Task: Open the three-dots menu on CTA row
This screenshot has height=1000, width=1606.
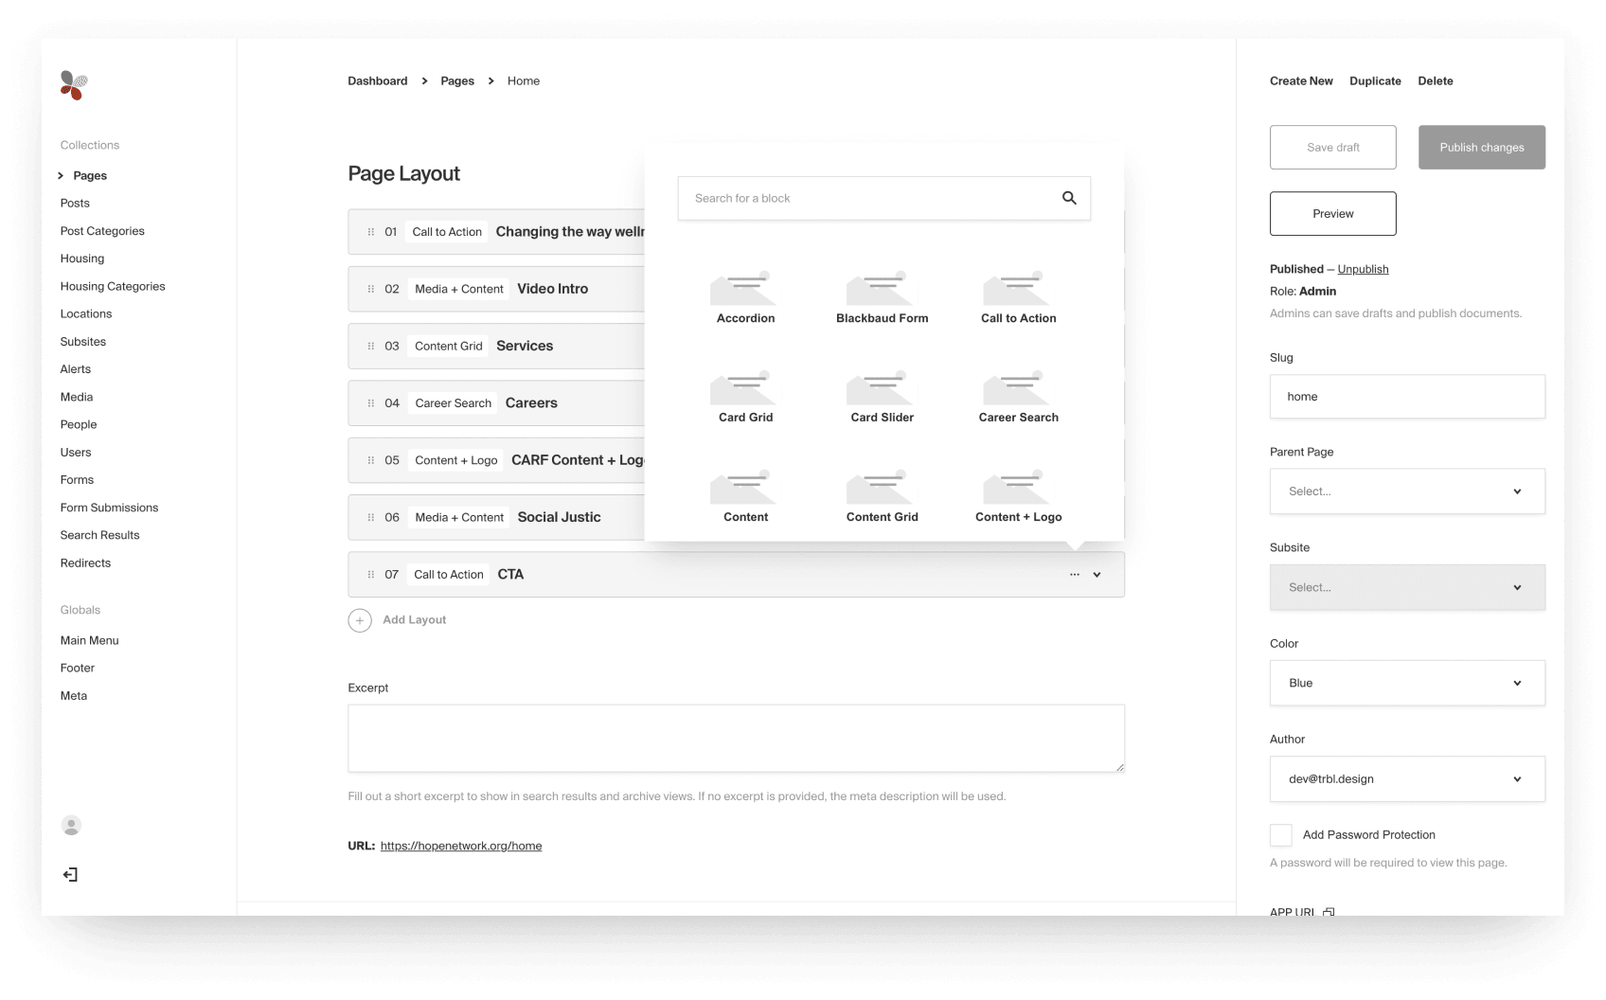Action: [1075, 575]
